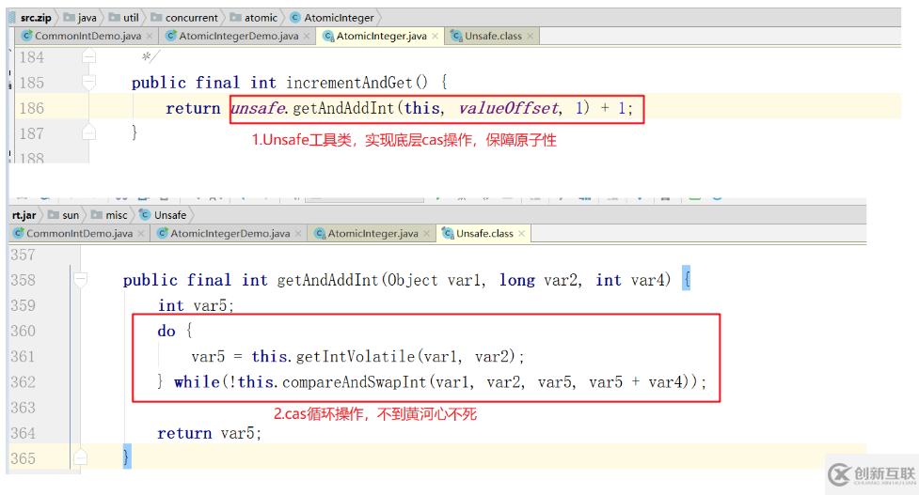Click 'long var2' parameter on line 358
919x495 pixels.
(540, 280)
